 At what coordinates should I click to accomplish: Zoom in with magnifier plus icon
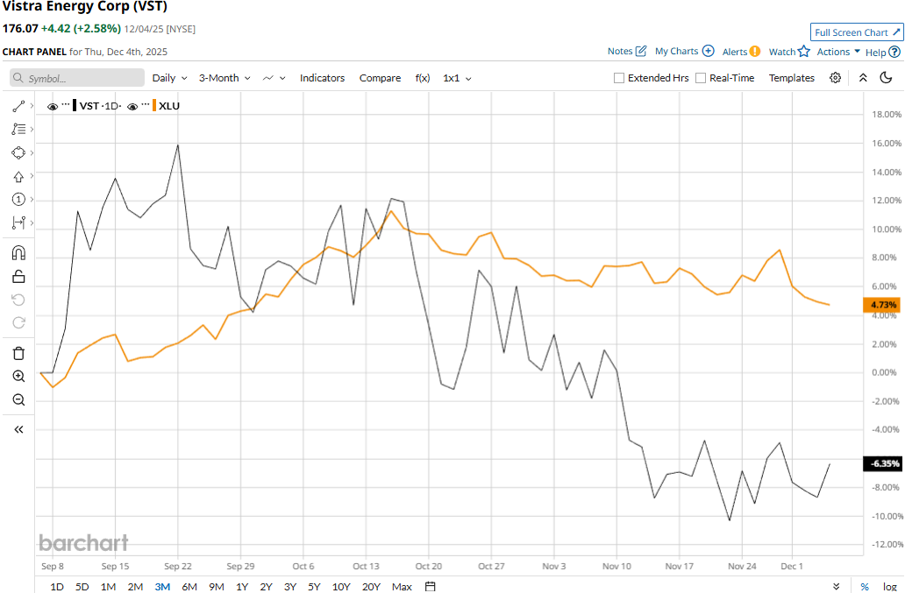click(x=18, y=377)
